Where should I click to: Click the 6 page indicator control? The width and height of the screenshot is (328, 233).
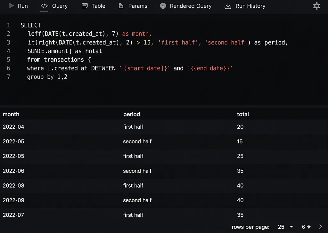click(306, 227)
